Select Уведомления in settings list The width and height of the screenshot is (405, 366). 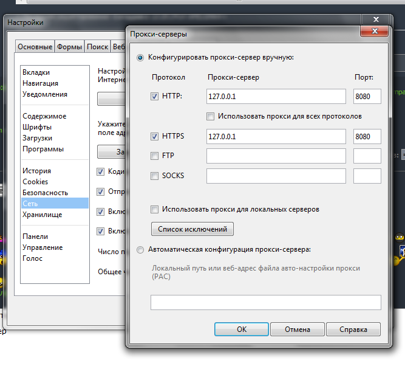pyautogui.click(x=55, y=94)
